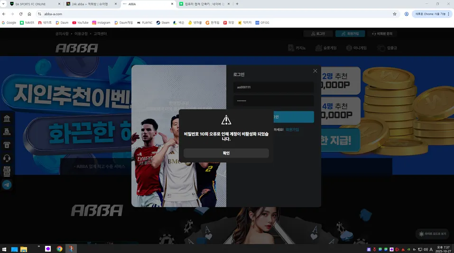Open the 이용규정 link

[81, 34]
